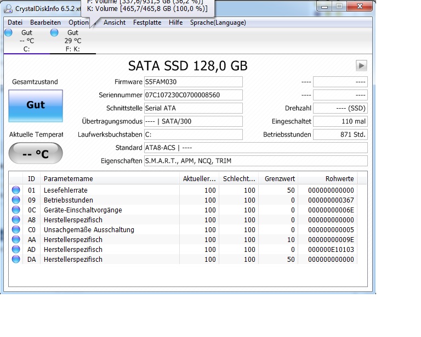Select the Geräte-Einschaltvorgänge parameter name

tap(83, 210)
